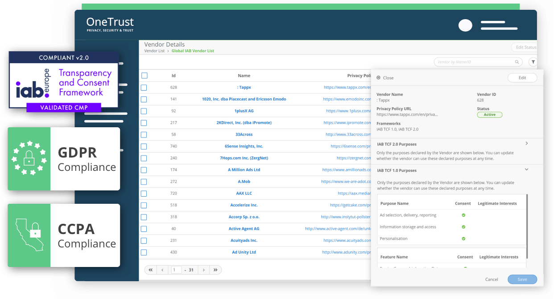554x299 pixels.
Task: Click the CCPA Compliance California lock icon
Action: pos(29,235)
